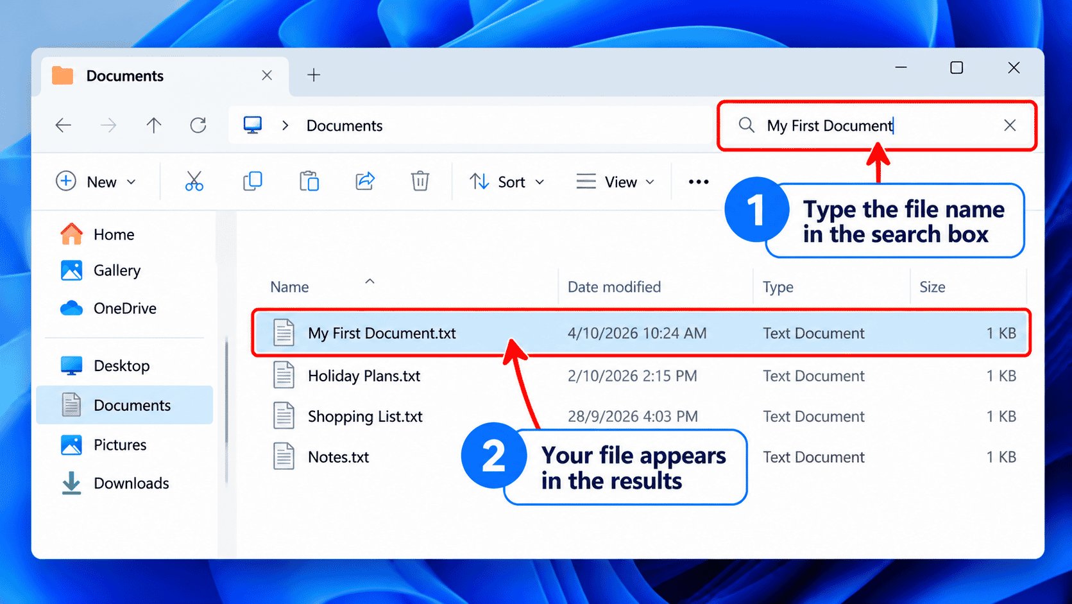This screenshot has height=604, width=1072.
Task: Select Documents in the sidebar
Action: (124, 405)
